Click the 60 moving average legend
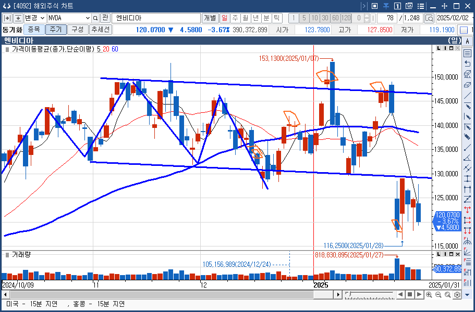Screen dimensions: 475x312 click(x=115, y=49)
